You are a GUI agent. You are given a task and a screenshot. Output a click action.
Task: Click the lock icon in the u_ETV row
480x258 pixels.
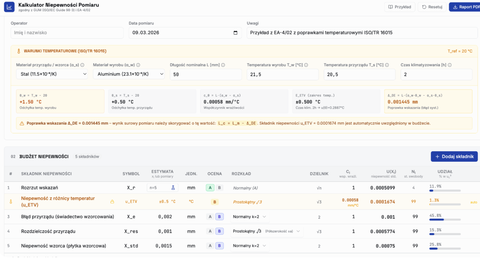point(112,202)
